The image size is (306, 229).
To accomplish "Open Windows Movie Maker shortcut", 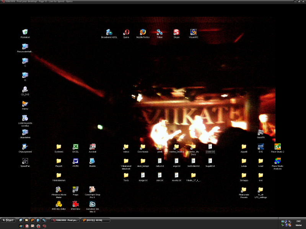I will click(59, 192).
